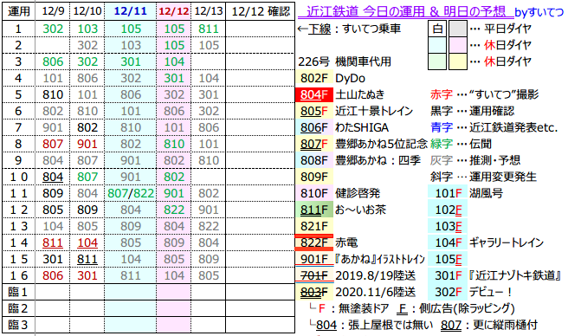The height and width of the screenshot is (336, 568).
Task: Select cell 805 in row 12 under 12/9
Action: [53, 210]
